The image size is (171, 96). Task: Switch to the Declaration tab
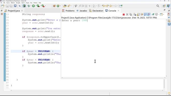(x=96, y=11)
